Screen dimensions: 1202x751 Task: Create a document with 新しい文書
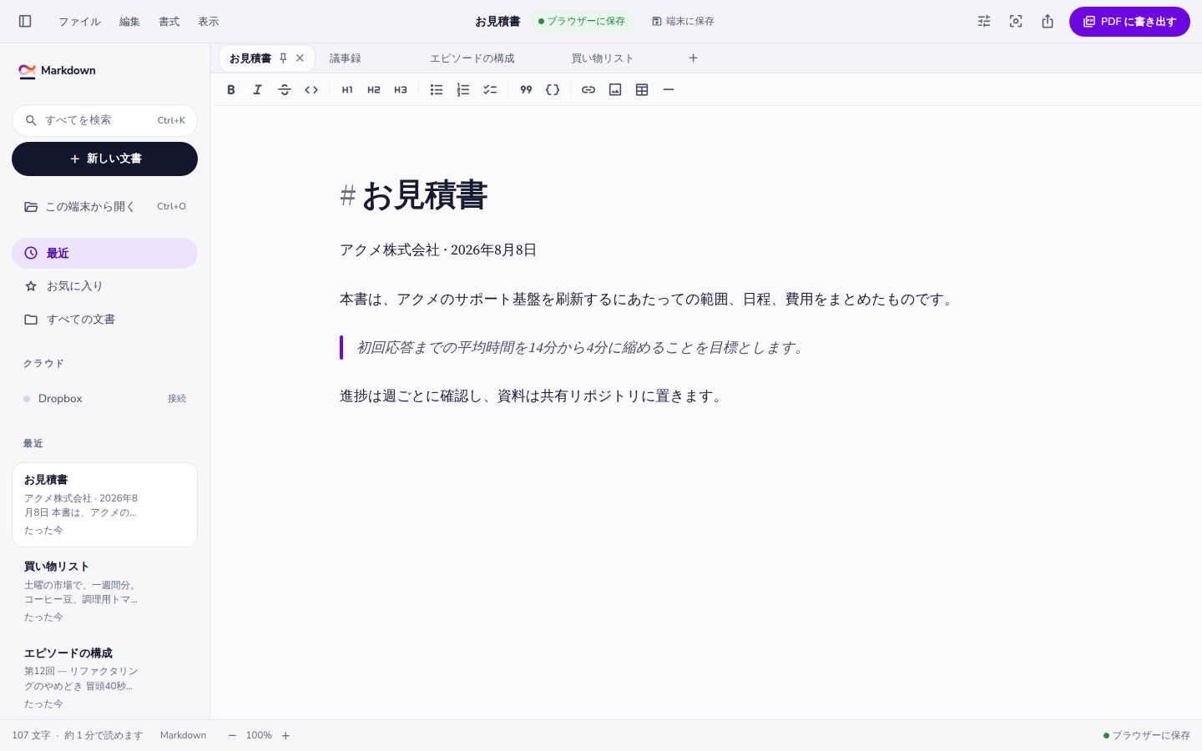104,159
